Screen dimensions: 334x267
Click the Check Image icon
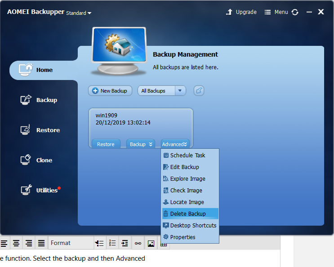click(x=166, y=190)
